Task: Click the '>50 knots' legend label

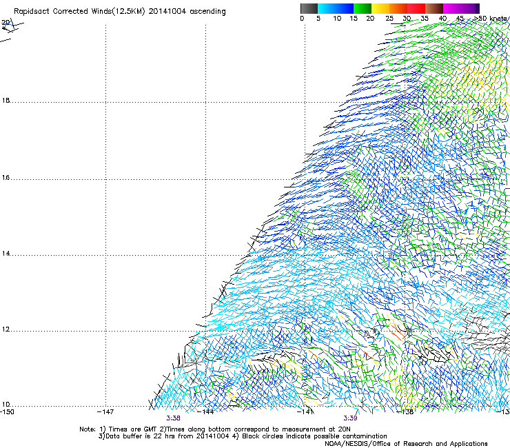Action: [490, 19]
